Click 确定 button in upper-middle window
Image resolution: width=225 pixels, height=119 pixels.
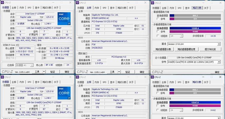tap(142, 72)
